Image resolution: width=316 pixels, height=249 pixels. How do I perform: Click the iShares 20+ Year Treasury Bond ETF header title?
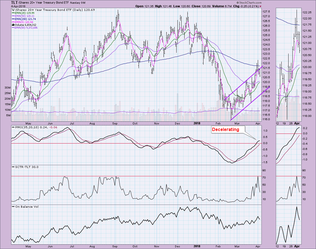coord(44,3)
